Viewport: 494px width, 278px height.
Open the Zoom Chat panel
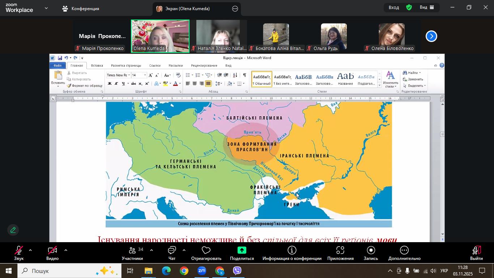coord(172,253)
